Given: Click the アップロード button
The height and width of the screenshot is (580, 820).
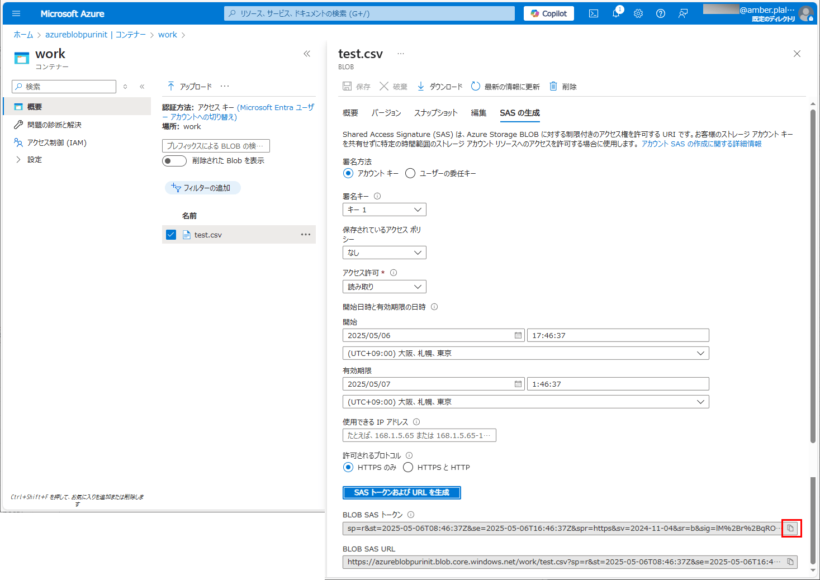Looking at the screenshot, I should 189,87.
